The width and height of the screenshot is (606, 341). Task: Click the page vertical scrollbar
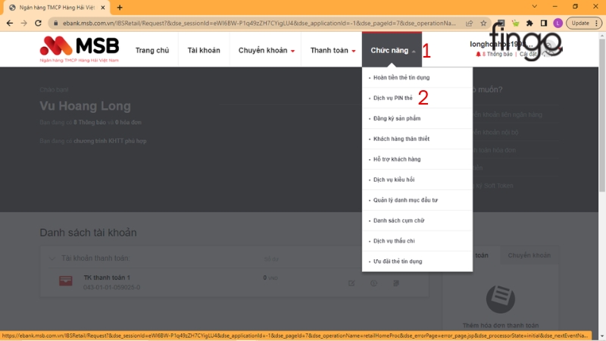point(602,116)
